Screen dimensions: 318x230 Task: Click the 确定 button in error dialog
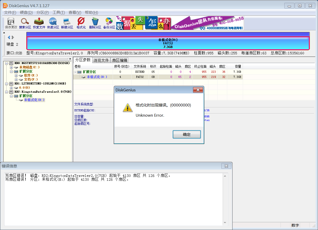[187, 134]
